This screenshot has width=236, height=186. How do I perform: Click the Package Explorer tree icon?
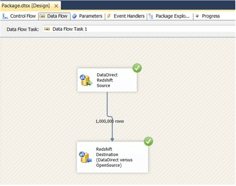tap(151, 16)
